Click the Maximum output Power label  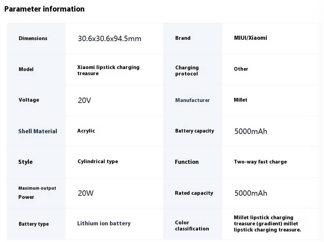(37, 192)
